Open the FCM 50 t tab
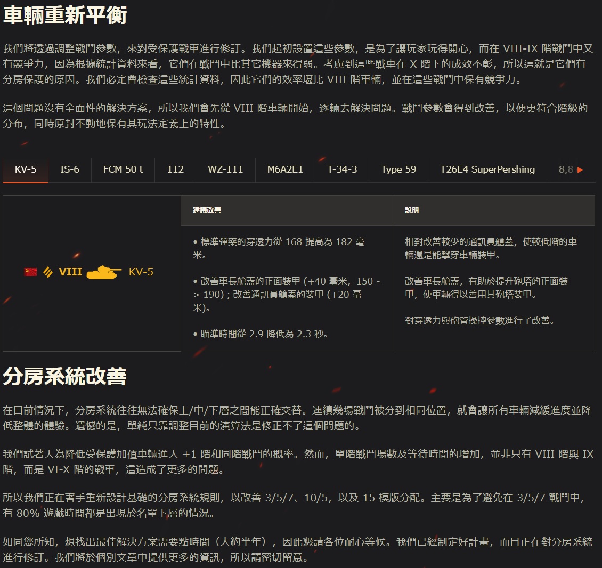This screenshot has width=602, height=568. (123, 169)
